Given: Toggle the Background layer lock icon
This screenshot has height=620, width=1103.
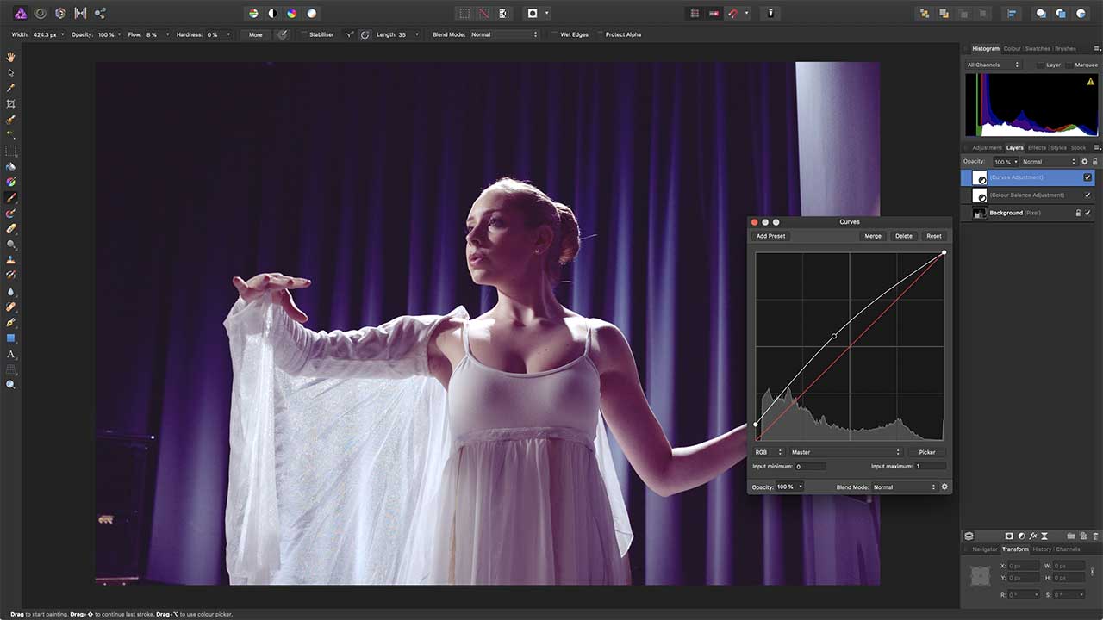Looking at the screenshot, I should click(1078, 214).
